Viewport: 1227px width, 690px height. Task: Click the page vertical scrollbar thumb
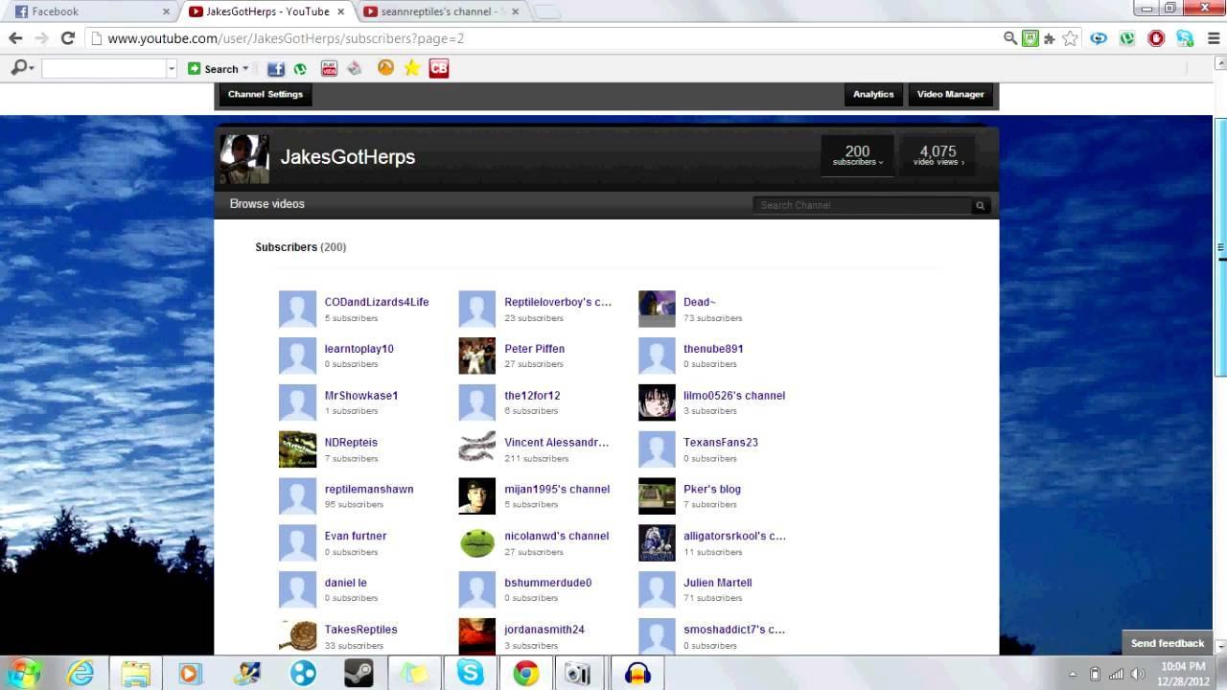[x=1221, y=248]
